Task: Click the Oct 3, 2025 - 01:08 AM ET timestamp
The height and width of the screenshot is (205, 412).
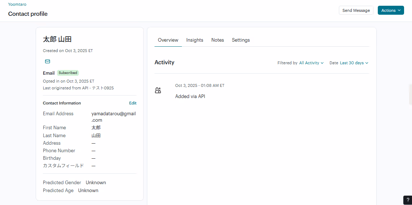Action: point(200,85)
